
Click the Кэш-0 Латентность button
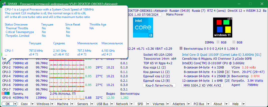tap(159, 85)
